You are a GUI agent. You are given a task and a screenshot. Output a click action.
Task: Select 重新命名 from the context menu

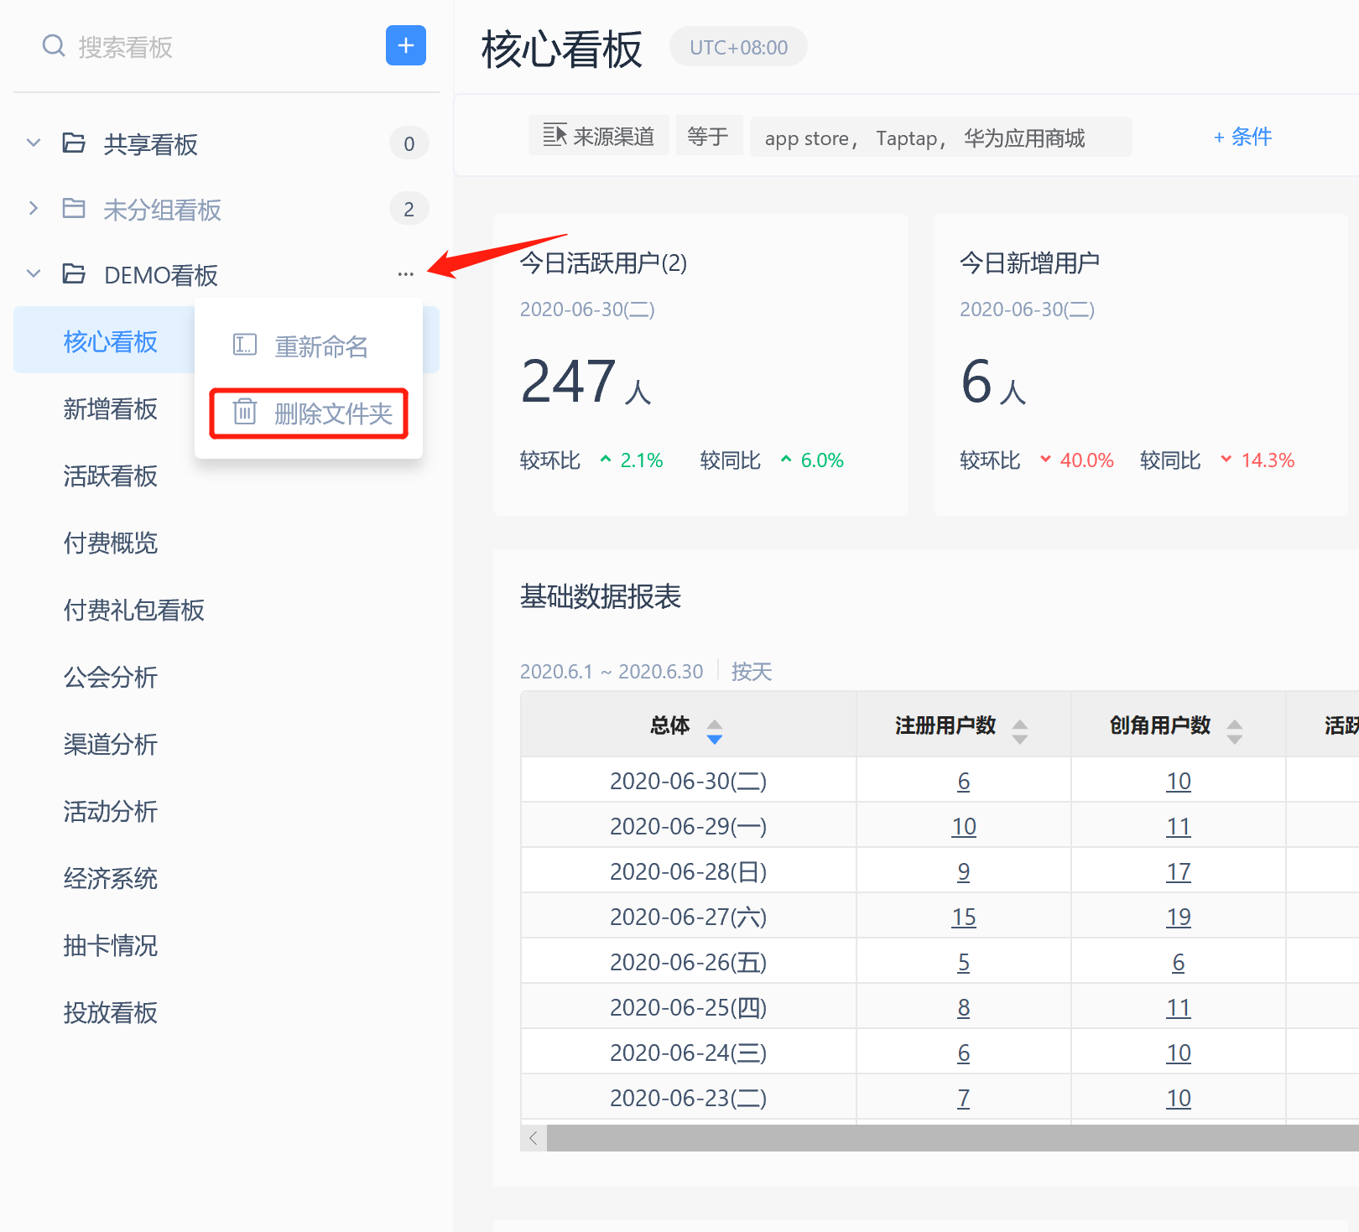click(x=320, y=346)
